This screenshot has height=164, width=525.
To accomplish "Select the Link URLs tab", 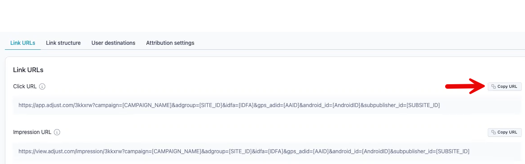I will pos(23,43).
